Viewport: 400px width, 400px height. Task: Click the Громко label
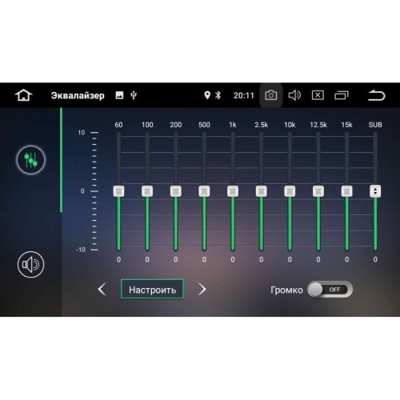click(286, 290)
